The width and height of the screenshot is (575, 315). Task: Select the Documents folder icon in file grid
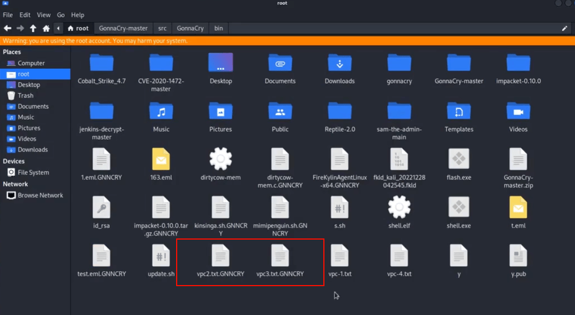pyautogui.click(x=280, y=63)
